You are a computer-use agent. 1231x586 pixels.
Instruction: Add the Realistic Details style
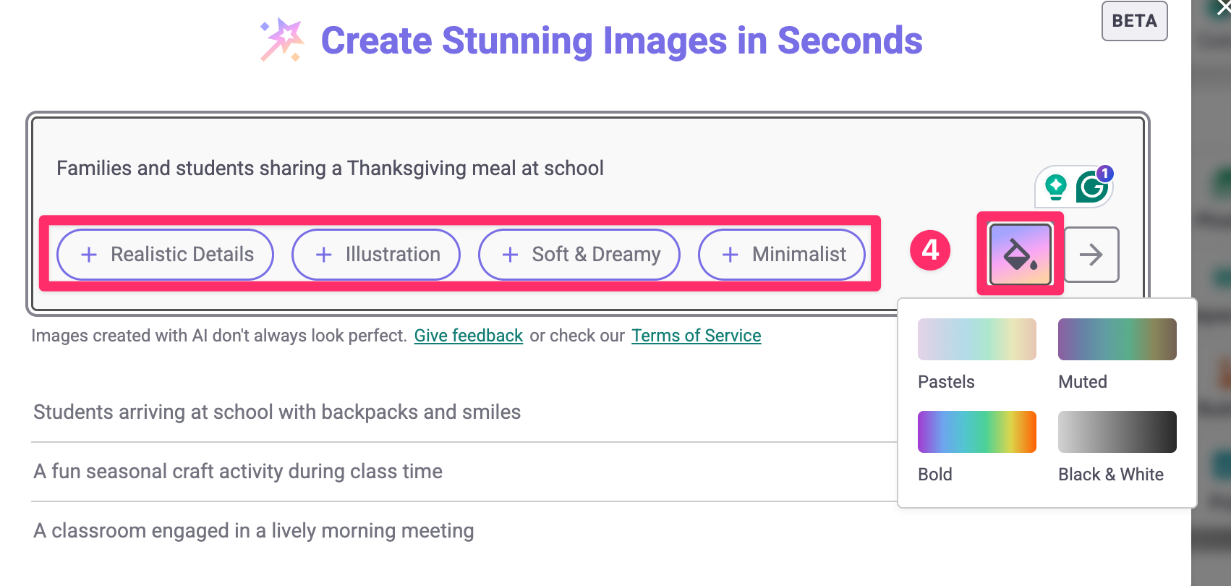[166, 255]
